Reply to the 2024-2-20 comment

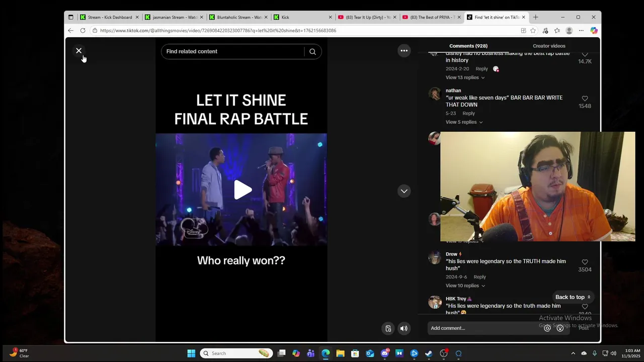(481, 69)
